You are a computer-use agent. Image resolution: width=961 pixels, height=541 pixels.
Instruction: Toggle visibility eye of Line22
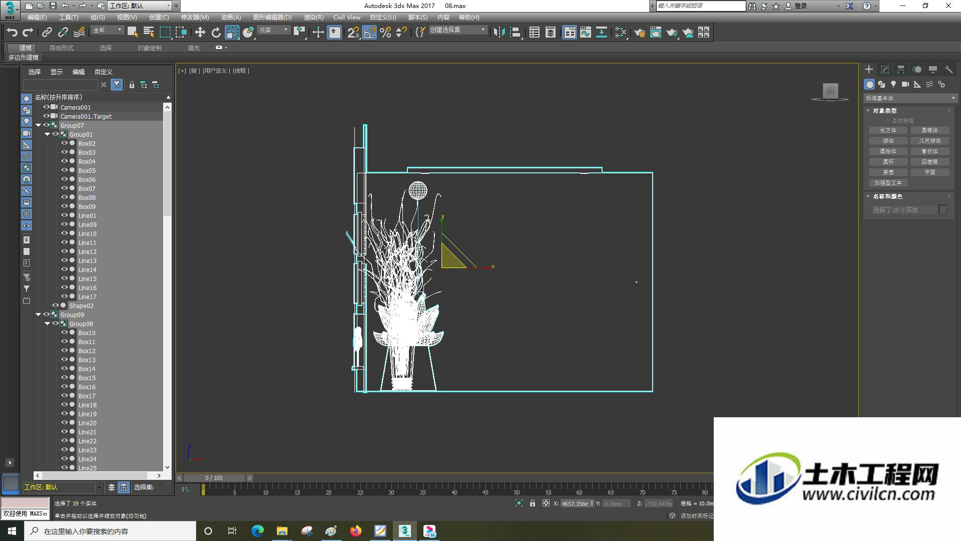[x=65, y=441]
